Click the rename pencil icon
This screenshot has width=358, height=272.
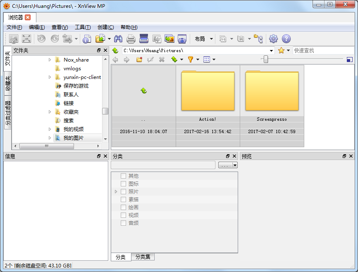tap(150, 60)
